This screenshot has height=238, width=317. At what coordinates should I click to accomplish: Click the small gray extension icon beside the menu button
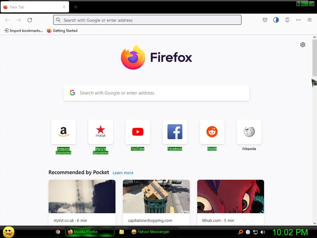pyautogui.click(x=298, y=20)
